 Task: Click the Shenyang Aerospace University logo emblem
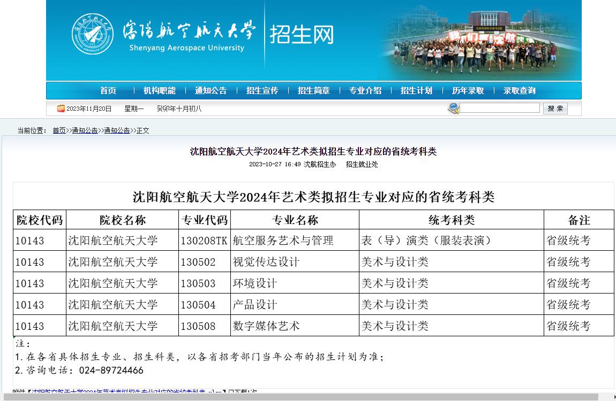93,34
